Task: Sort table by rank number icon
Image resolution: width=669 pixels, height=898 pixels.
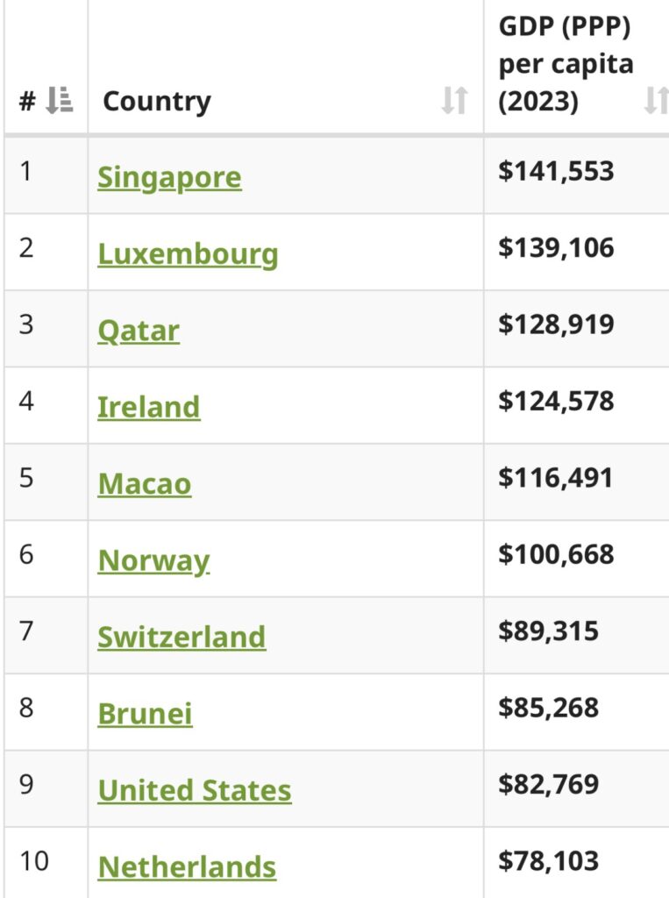Action: pyautogui.click(x=59, y=101)
